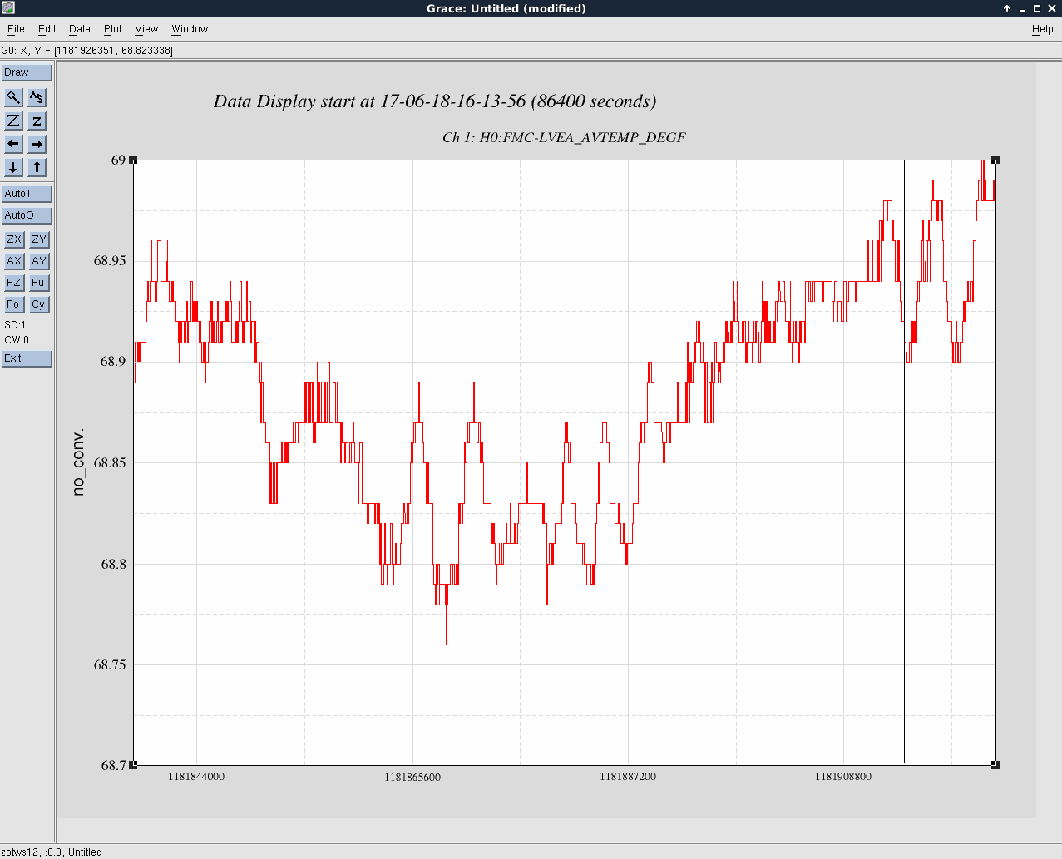Click the Exit button
The height and width of the screenshot is (859, 1062).
click(x=27, y=358)
